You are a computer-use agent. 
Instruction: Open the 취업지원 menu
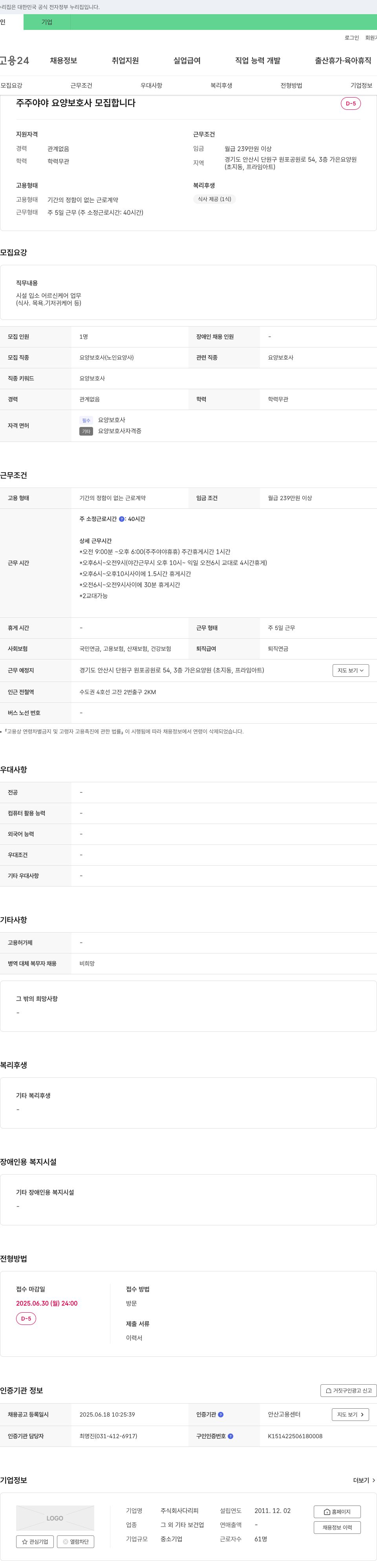(125, 61)
